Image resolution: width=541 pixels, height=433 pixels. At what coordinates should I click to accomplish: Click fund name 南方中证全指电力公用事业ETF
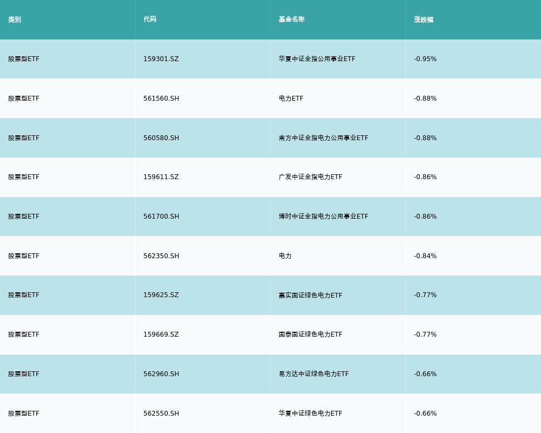pos(324,138)
